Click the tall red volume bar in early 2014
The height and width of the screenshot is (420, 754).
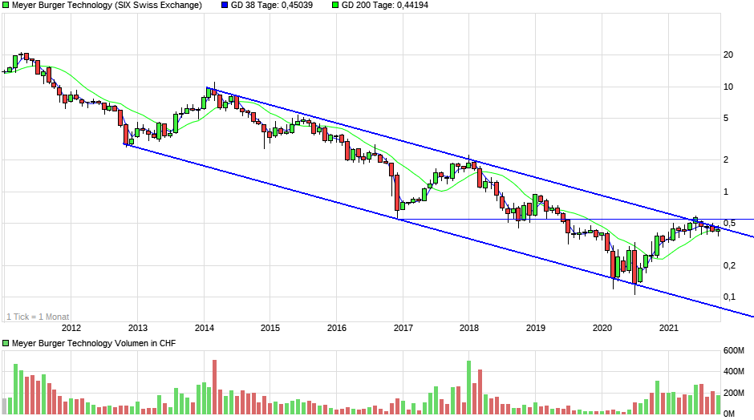pyautogui.click(x=215, y=387)
